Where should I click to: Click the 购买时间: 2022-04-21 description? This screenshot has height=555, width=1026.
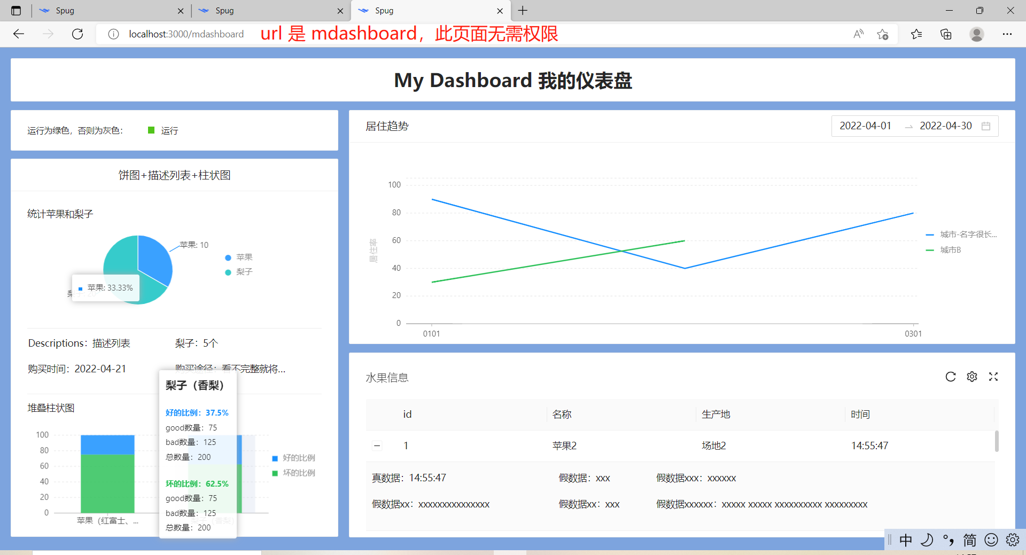pyautogui.click(x=77, y=369)
